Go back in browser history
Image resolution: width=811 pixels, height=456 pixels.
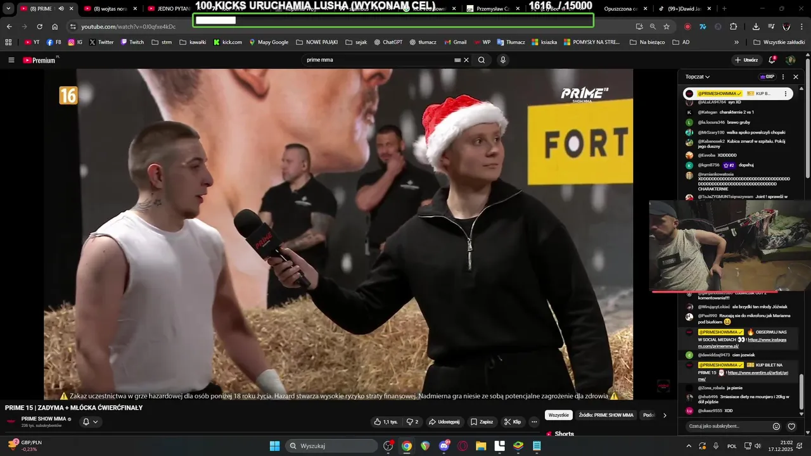click(x=9, y=27)
